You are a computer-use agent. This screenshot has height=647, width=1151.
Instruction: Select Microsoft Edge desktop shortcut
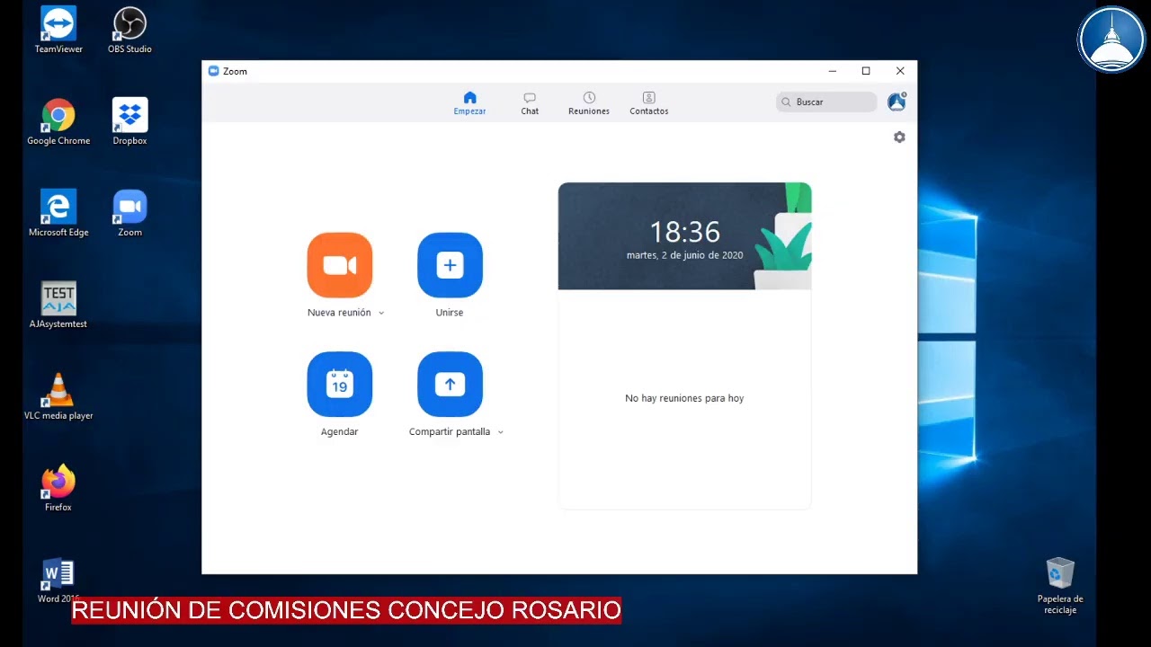click(58, 214)
